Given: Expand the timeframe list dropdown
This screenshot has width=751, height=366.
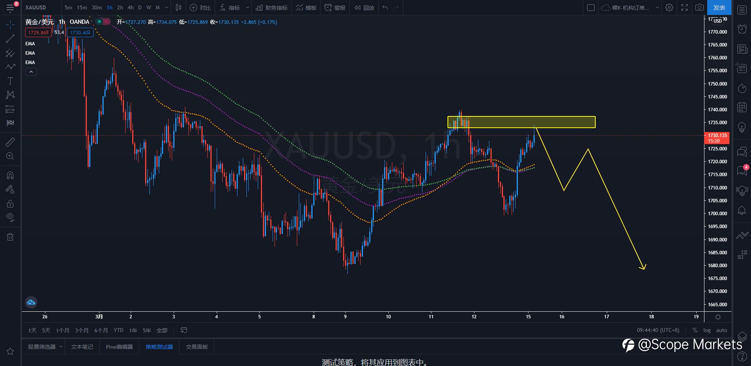Looking at the screenshot, I should click(x=167, y=7).
